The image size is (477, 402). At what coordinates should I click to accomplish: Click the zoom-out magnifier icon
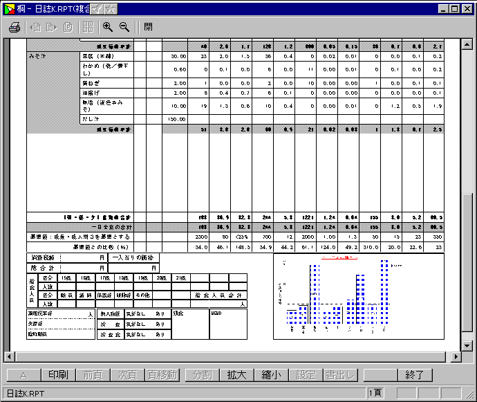click(124, 27)
